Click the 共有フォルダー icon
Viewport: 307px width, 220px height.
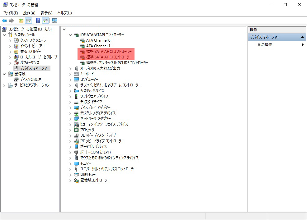point(16,52)
